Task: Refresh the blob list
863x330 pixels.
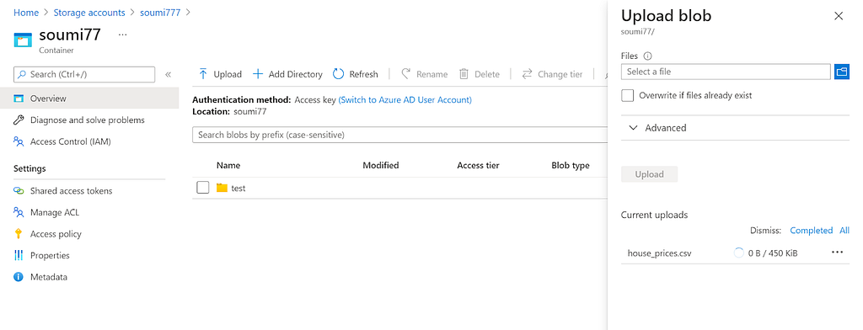Action: pos(356,74)
